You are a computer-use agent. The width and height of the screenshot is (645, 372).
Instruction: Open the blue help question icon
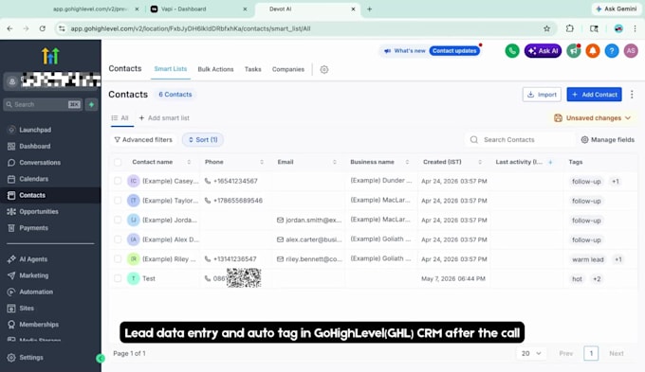612,51
